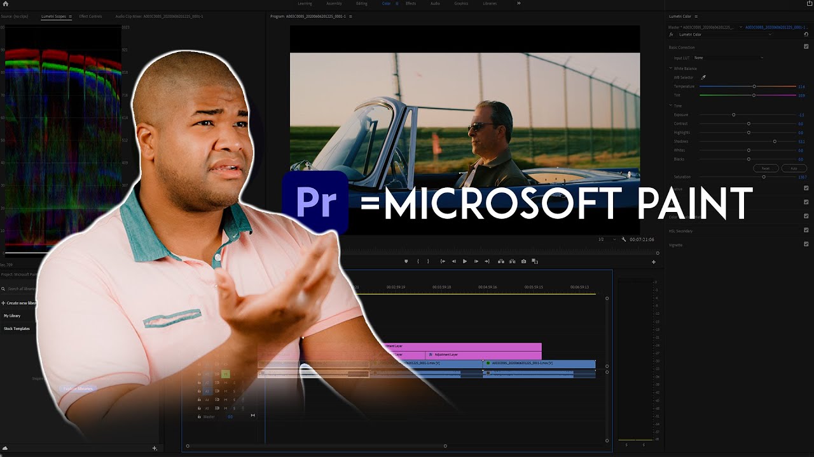
Task: Select My Library in Libraries panel
Action: [12, 315]
